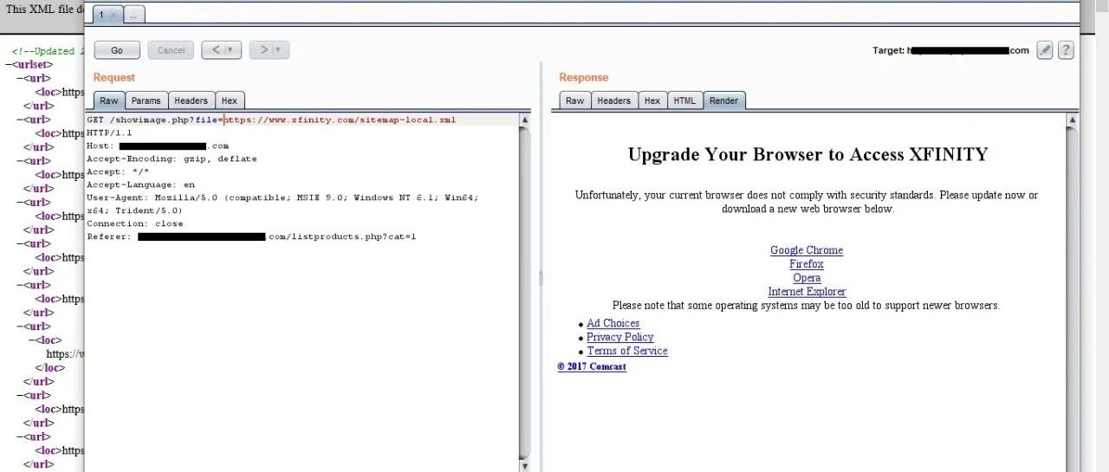This screenshot has height=472, width=1109.
Task: Click the User-Agent: Mozilla/5.0 line
Action: pos(282,204)
